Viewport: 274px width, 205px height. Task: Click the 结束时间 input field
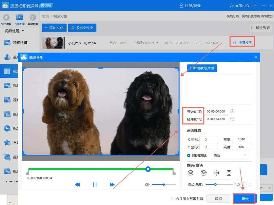pos(216,119)
